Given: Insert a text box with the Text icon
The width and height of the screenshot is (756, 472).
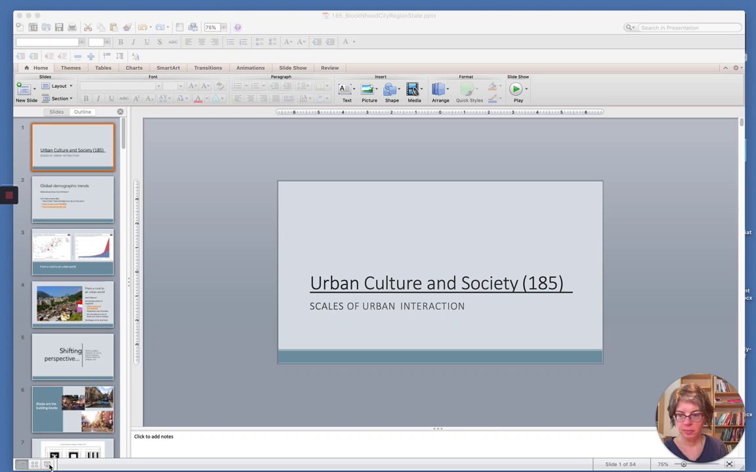Looking at the screenshot, I should coord(345,89).
